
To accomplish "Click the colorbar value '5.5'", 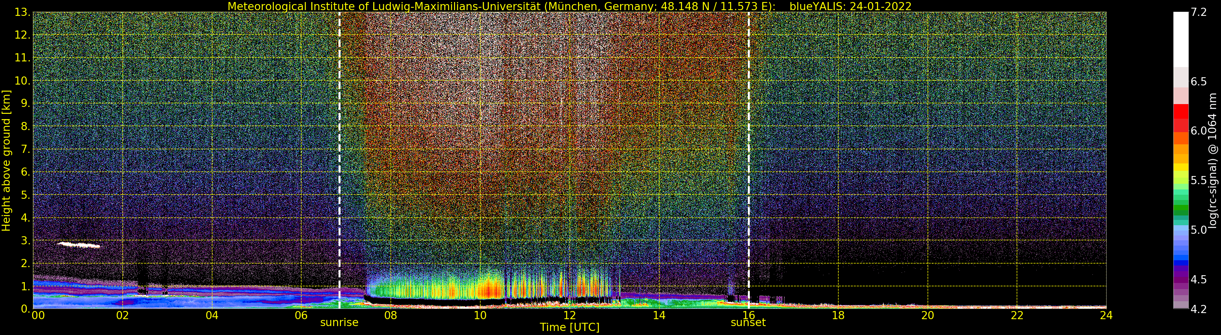I will tap(1199, 180).
